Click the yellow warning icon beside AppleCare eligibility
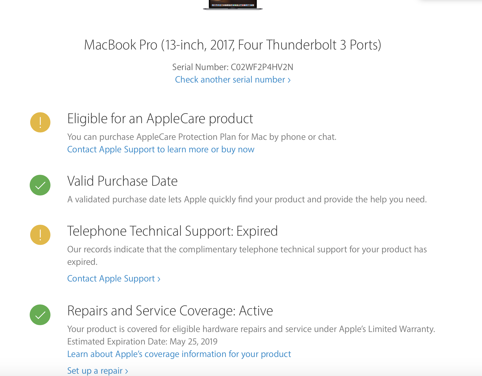This screenshot has width=482, height=376. [x=40, y=122]
